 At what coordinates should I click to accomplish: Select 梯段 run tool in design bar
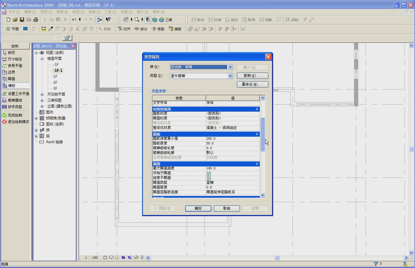pyautogui.click(x=15, y=85)
